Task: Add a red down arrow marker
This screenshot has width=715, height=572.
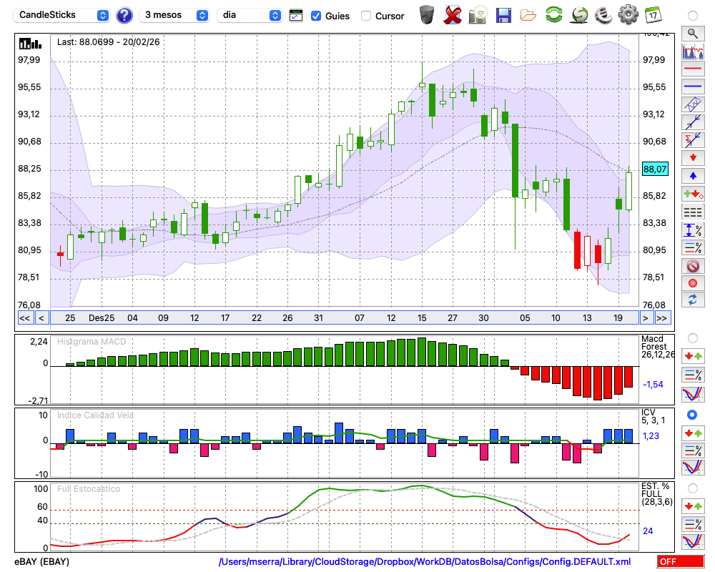Action: [693, 158]
